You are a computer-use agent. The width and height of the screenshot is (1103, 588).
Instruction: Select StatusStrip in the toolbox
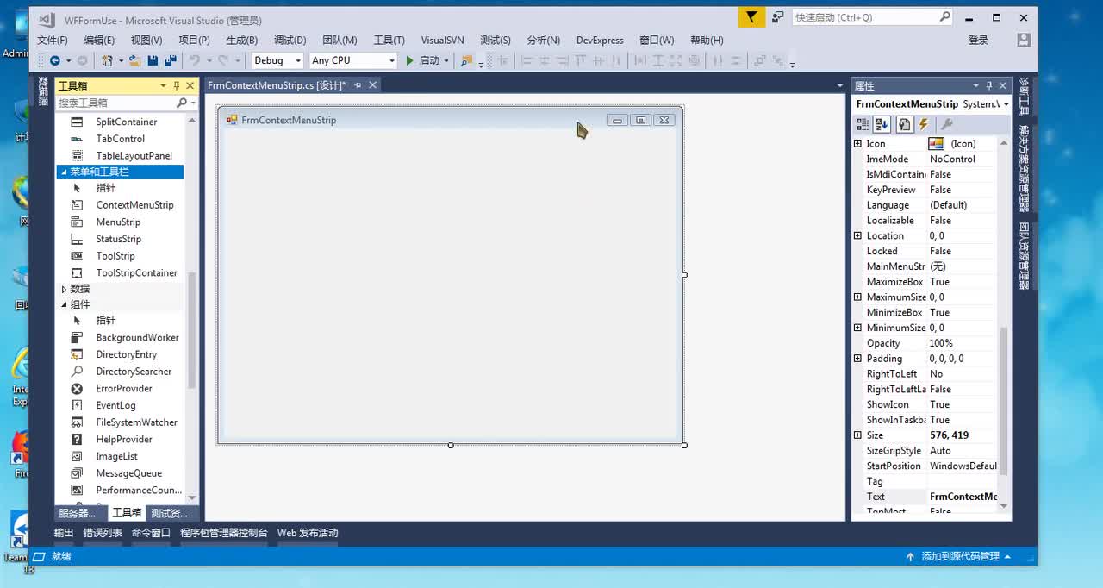point(121,239)
